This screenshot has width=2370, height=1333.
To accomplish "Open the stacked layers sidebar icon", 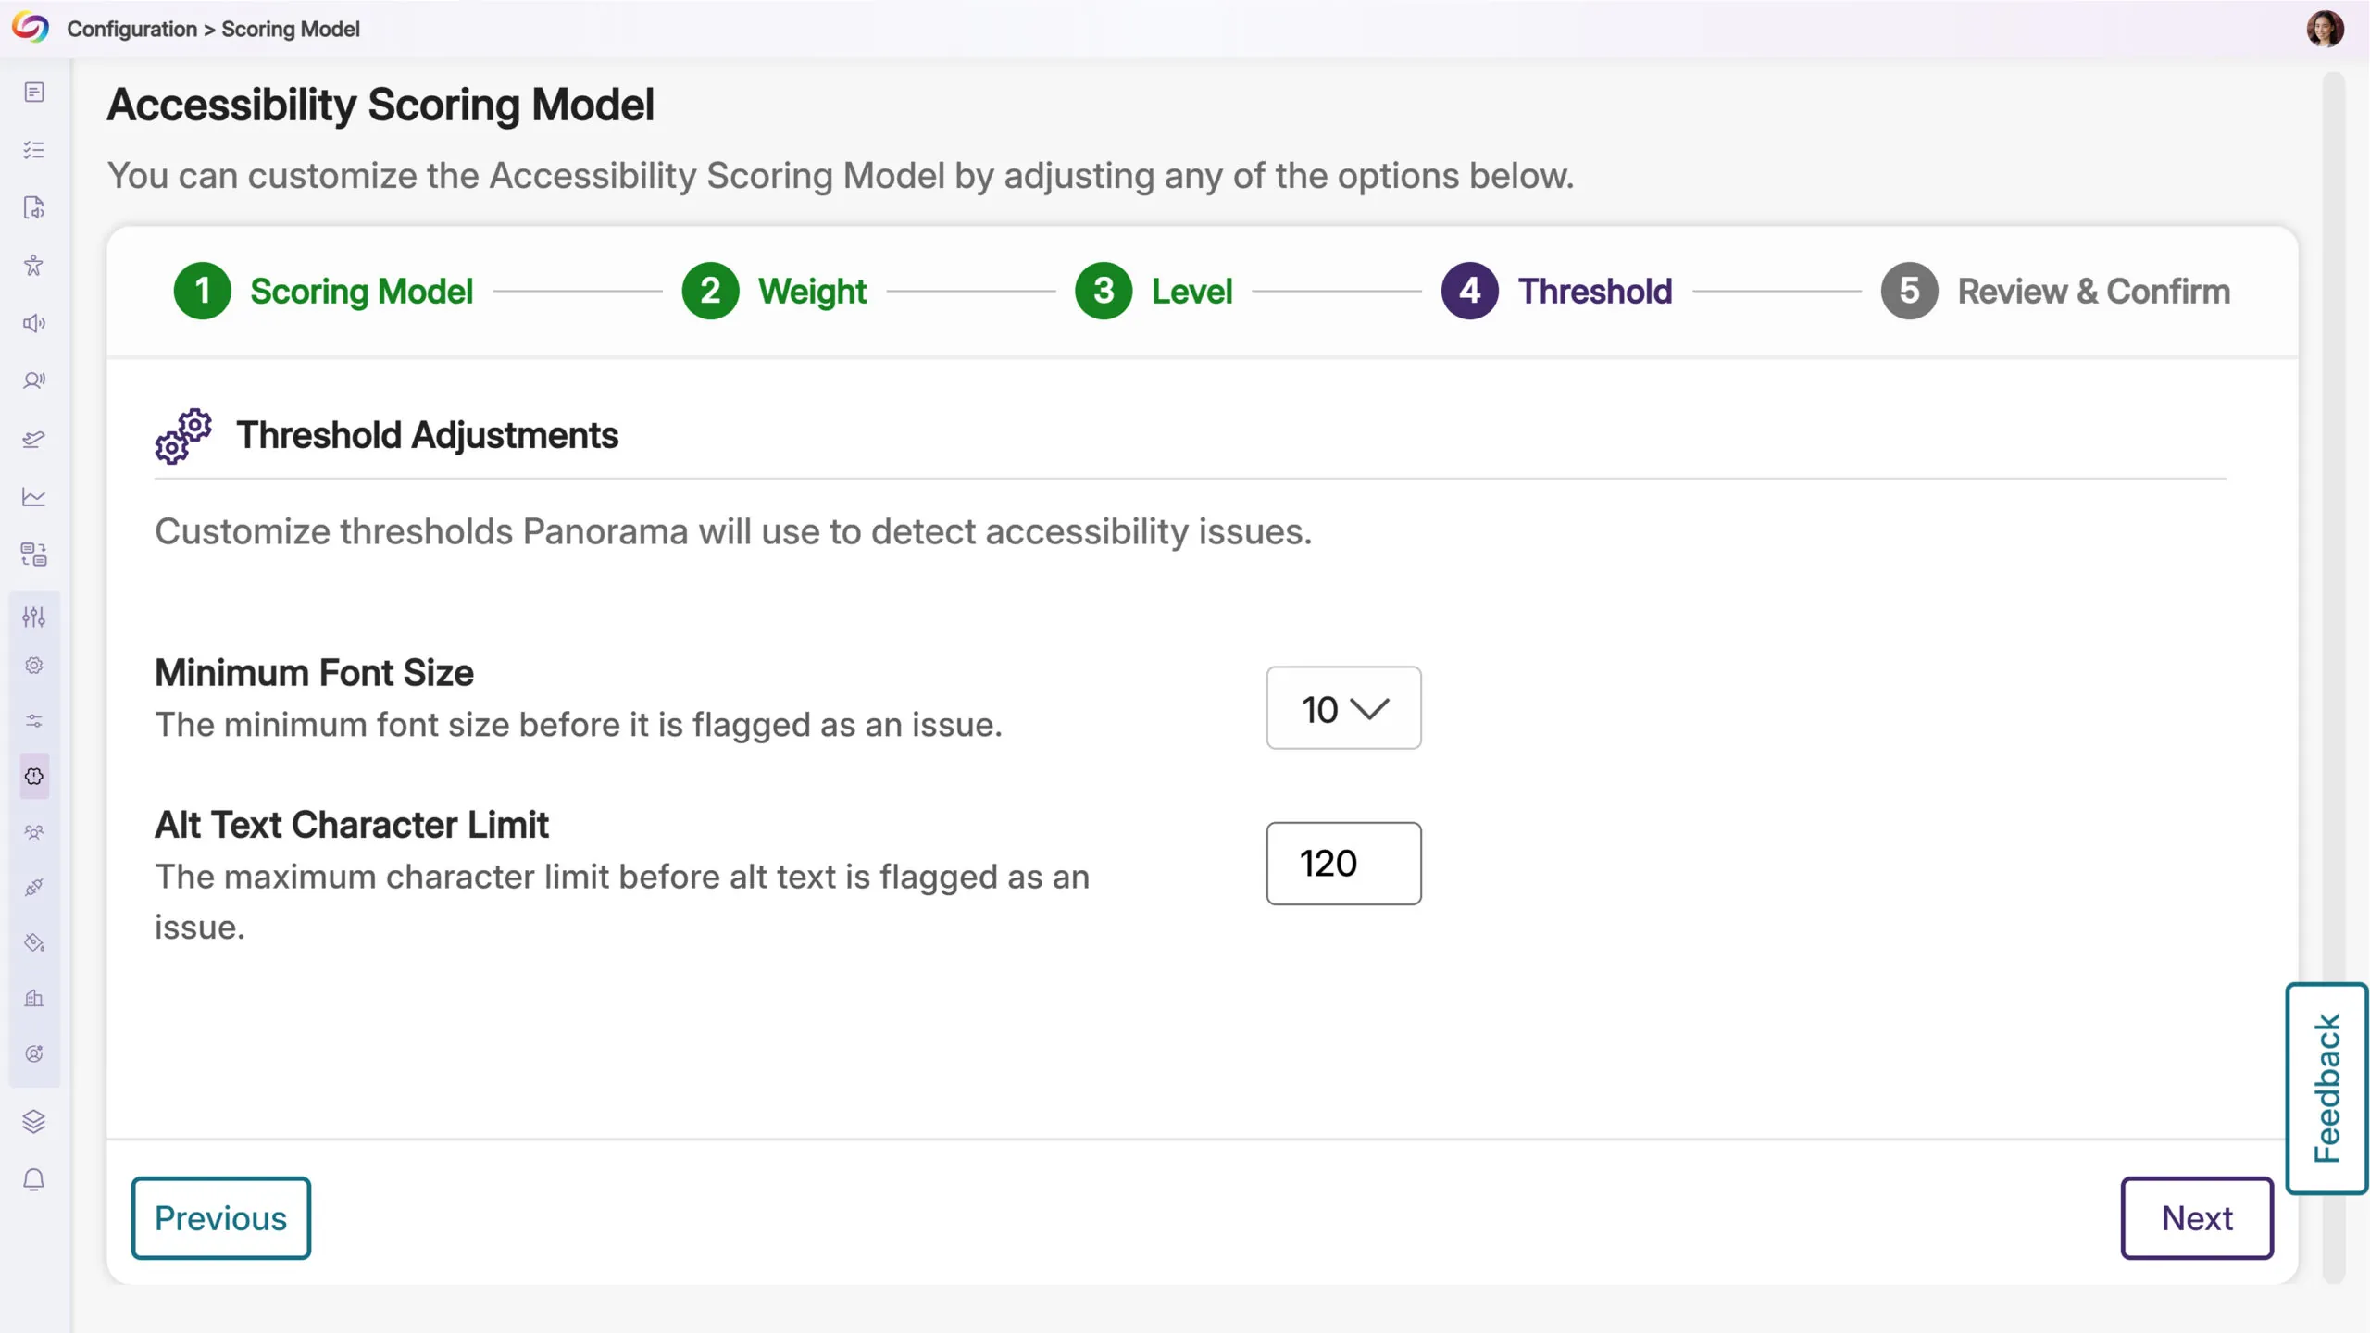I will click(34, 1122).
